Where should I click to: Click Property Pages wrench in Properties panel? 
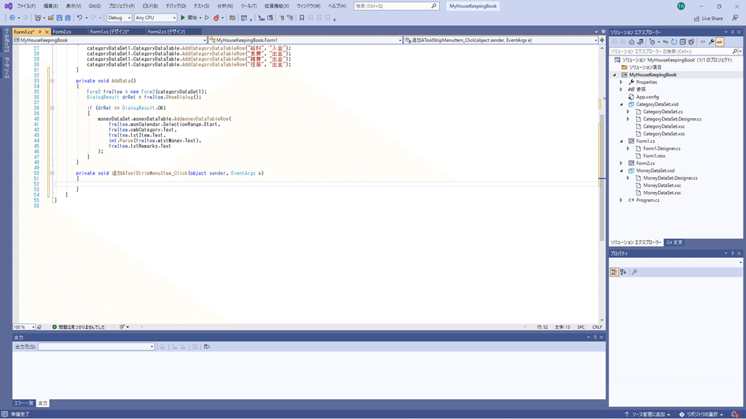pos(635,272)
